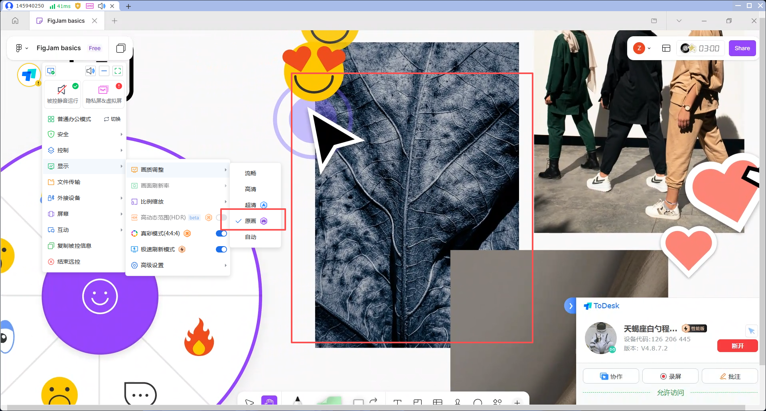Open the FigJam timer showing 03:00

pos(701,48)
